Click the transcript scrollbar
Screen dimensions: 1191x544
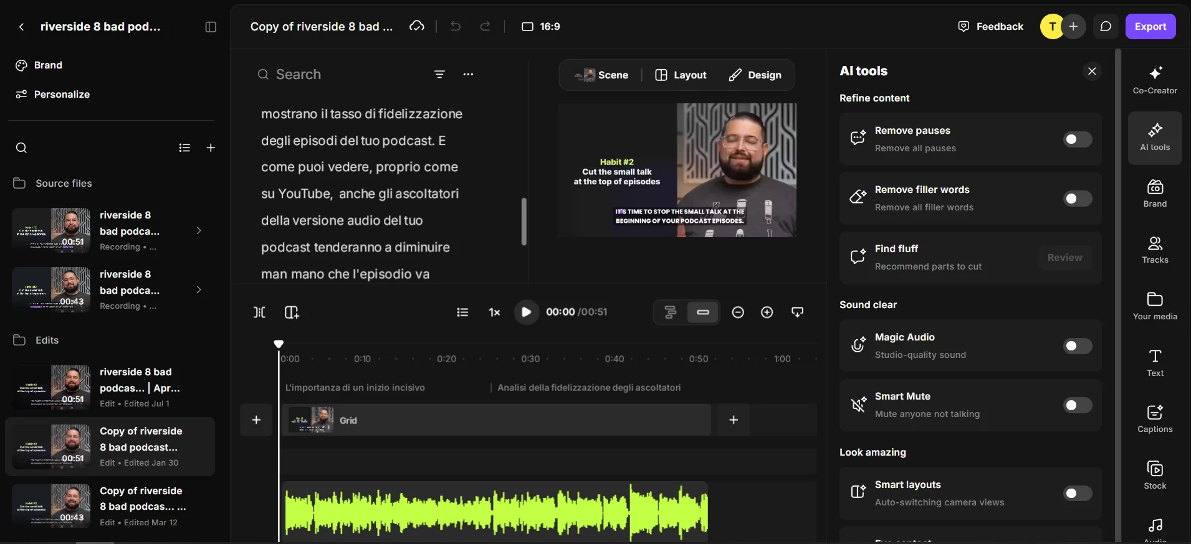tap(524, 221)
